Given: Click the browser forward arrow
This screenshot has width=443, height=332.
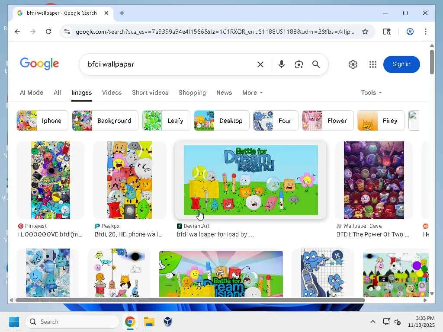Looking at the screenshot, I should pos(33,32).
